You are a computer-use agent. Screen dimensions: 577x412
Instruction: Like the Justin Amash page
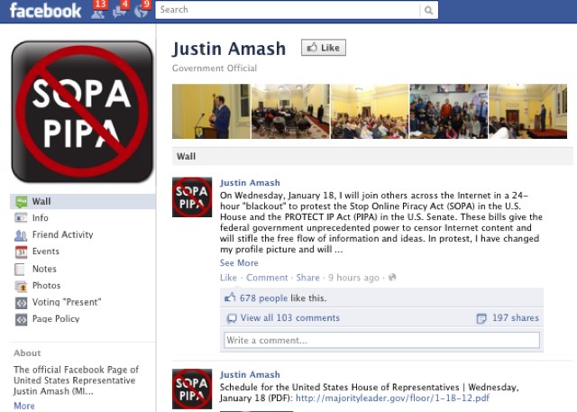(324, 48)
